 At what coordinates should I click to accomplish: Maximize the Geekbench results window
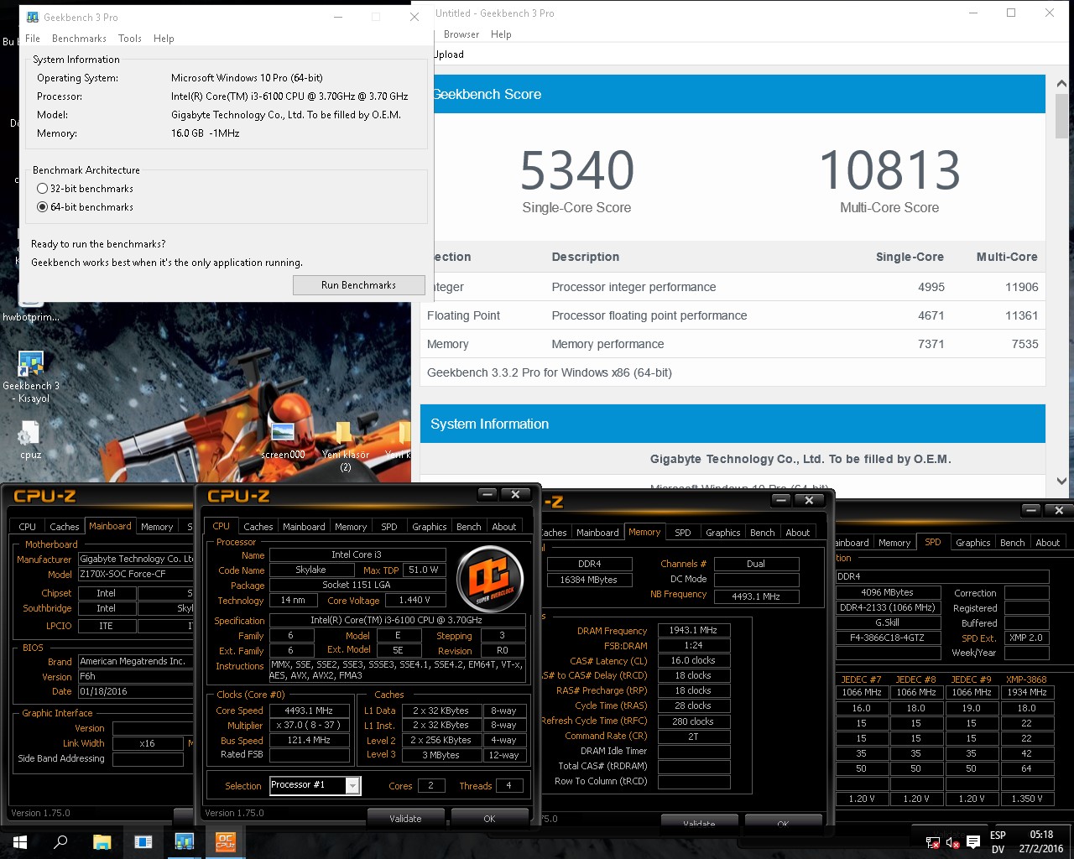point(1011,13)
